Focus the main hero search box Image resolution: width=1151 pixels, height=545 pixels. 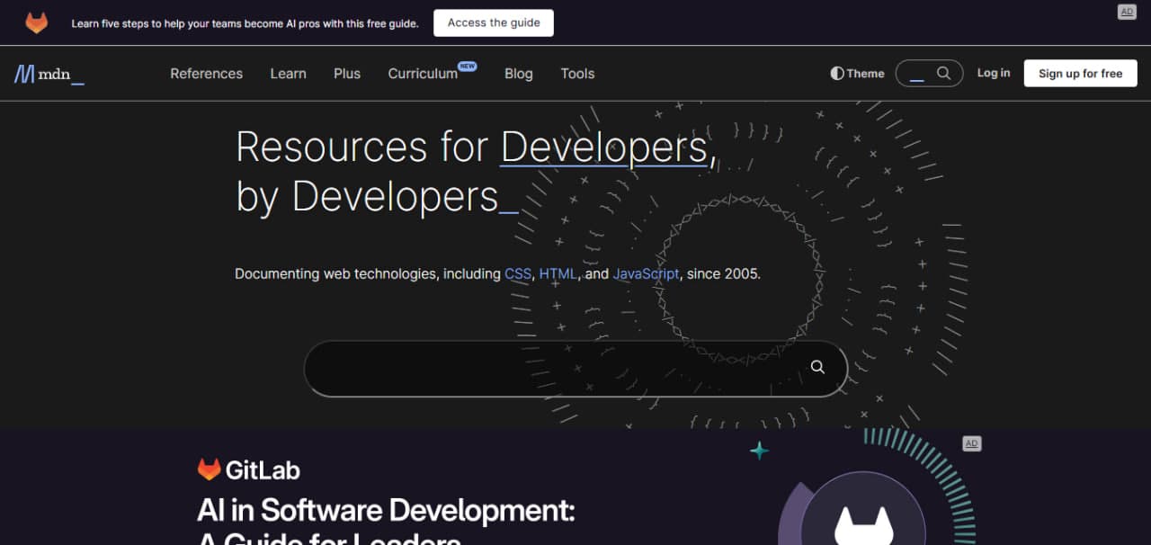(x=575, y=368)
